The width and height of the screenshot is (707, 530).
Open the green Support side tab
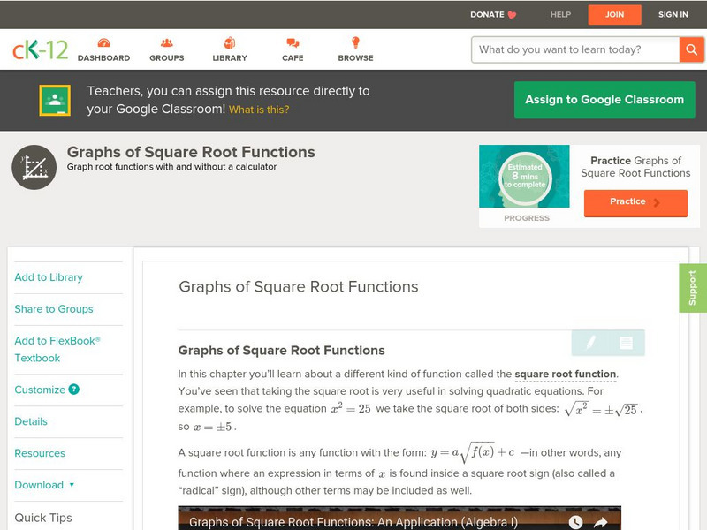[693, 288]
